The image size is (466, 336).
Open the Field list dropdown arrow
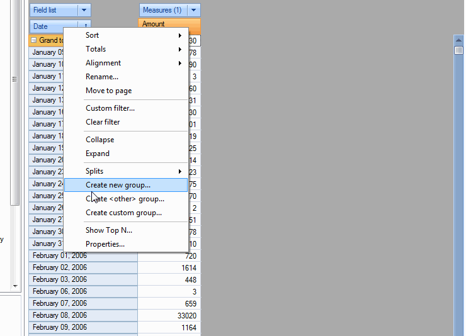point(84,10)
